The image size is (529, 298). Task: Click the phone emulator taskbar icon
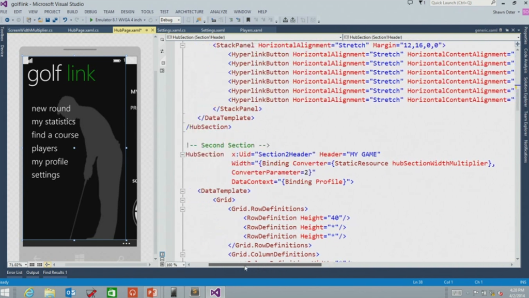pos(174,292)
